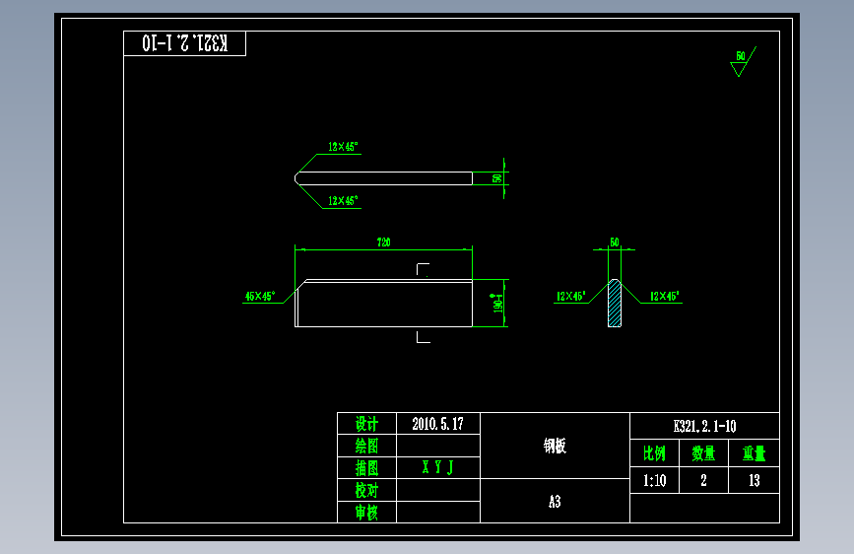The height and width of the screenshot is (554, 854).
Task: Click the A3 material cell
Action: tap(555, 501)
